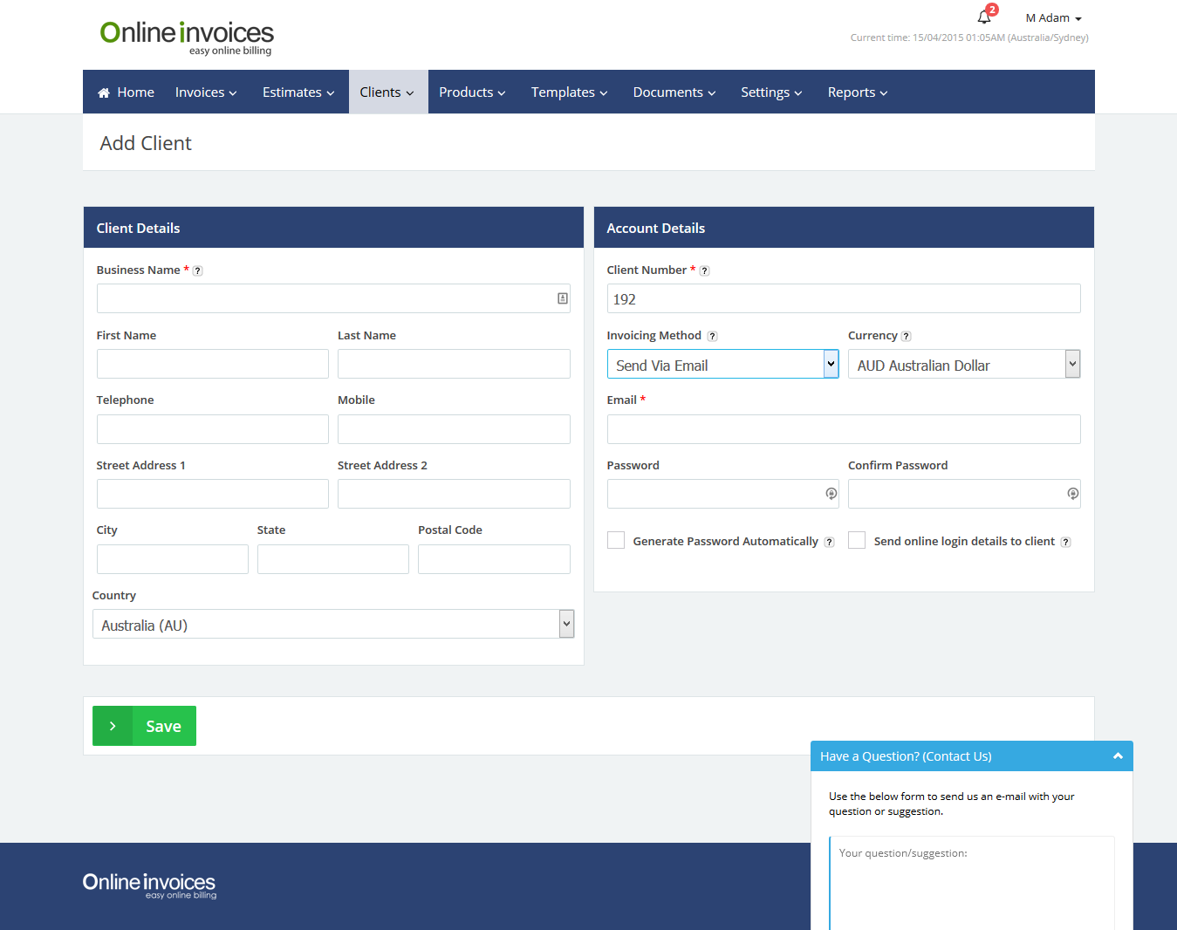Open the M Adam user menu

click(x=1053, y=18)
